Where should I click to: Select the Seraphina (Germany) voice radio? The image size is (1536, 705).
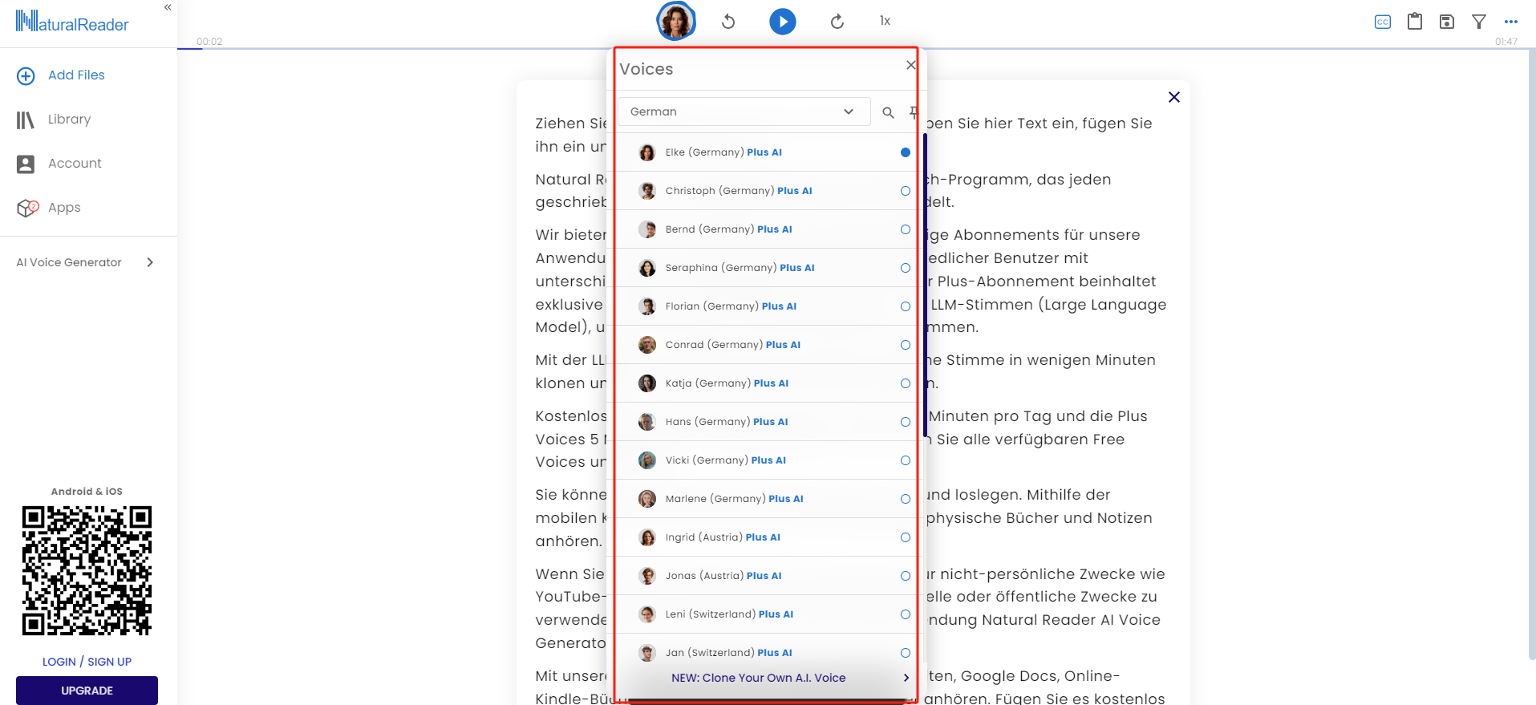click(906, 268)
